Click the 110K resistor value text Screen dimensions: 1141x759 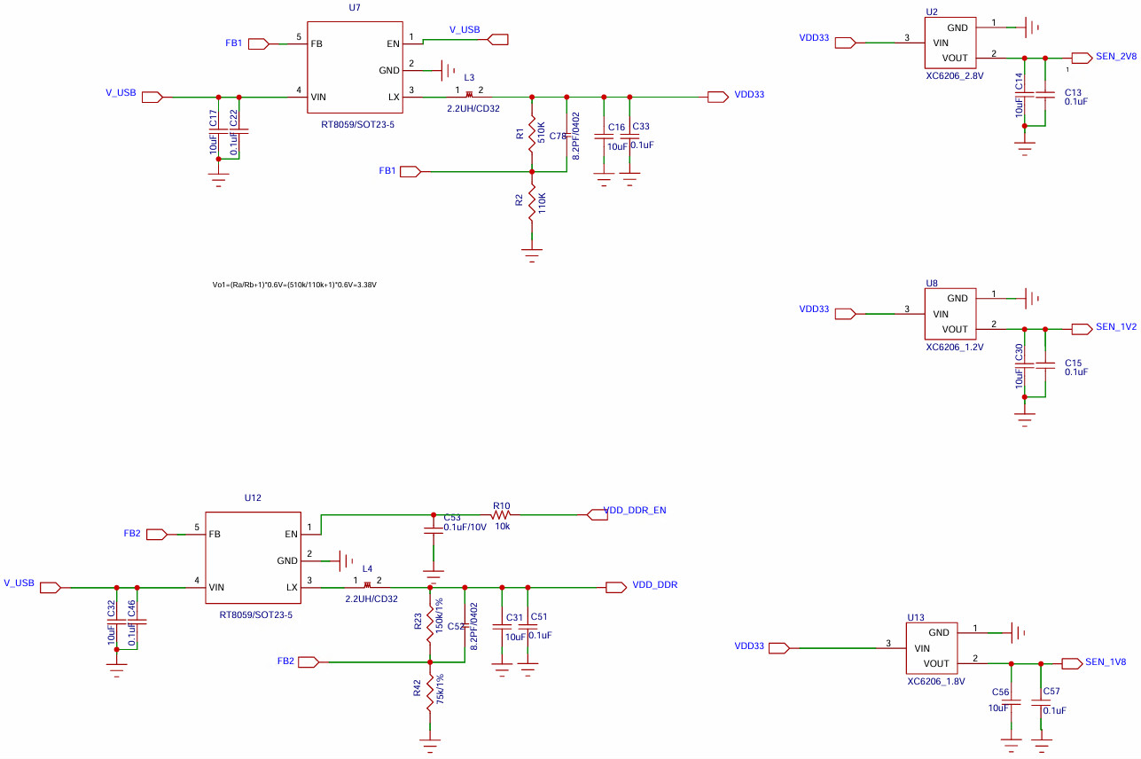(542, 202)
